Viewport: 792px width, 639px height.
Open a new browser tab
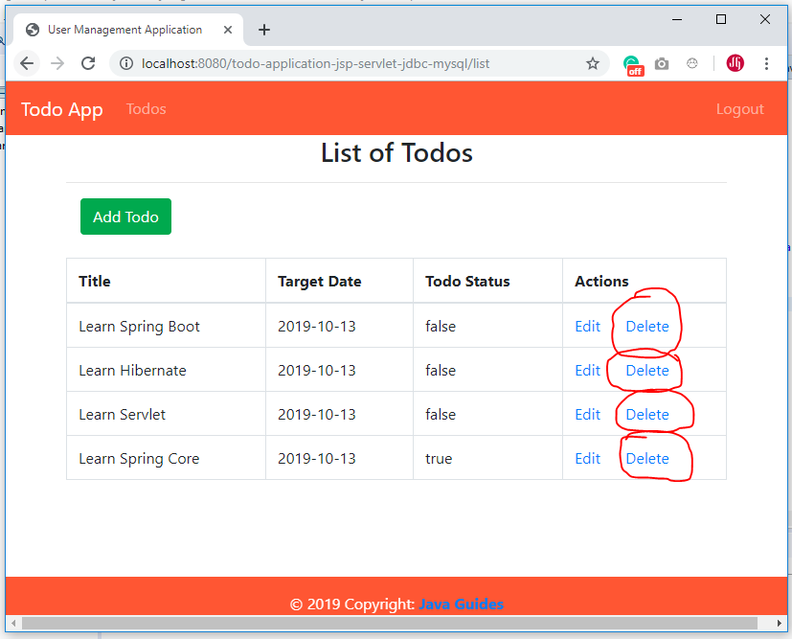[264, 30]
